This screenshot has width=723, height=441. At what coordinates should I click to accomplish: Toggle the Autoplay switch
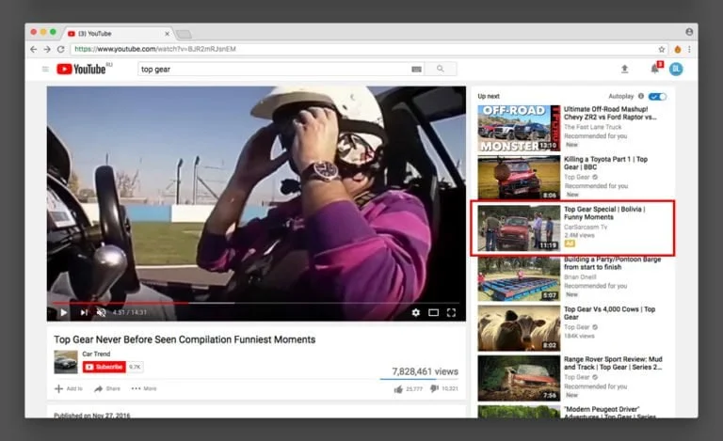pos(657,96)
